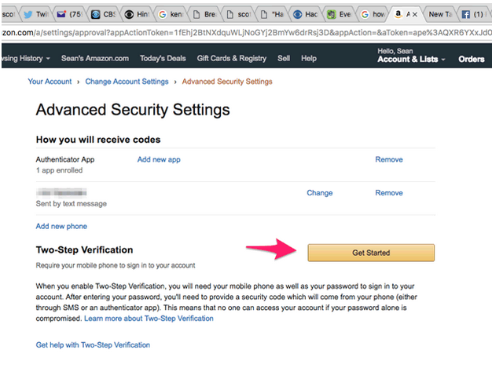503x368 pixels.
Task: Remove the Authenticator App
Action: [389, 159]
